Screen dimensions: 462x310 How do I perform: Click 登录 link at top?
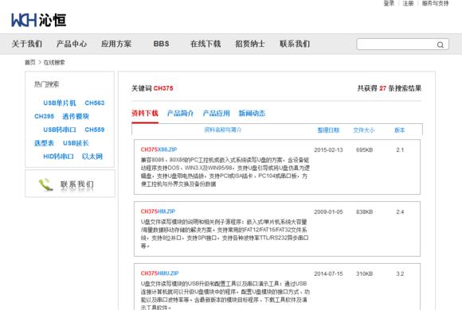389,3
